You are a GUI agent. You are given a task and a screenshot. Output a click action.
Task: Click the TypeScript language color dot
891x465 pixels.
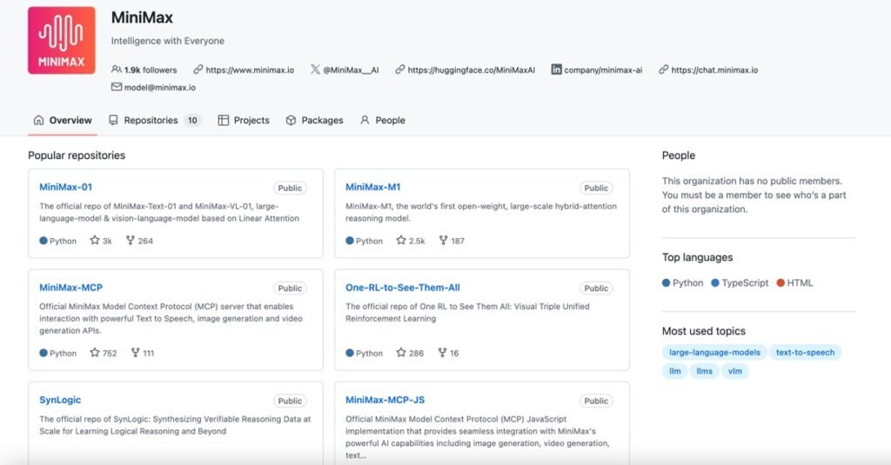715,282
